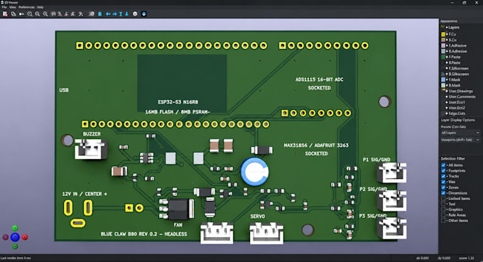The width and height of the screenshot is (483, 262).
Task: Uncheck the Tracks selection filter
Action: tap(443, 176)
